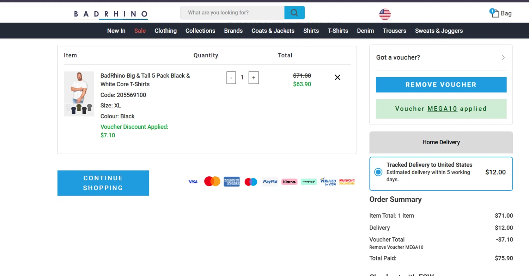Click the Verified by Visa icon
This screenshot has height=276, width=529.
328,182
